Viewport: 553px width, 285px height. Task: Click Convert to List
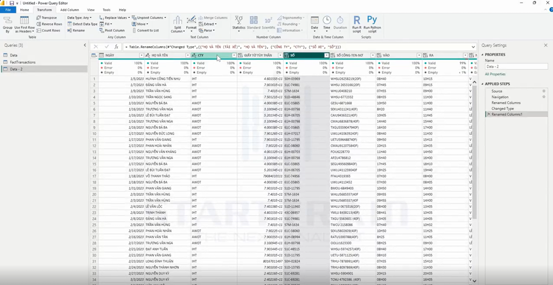click(x=145, y=30)
